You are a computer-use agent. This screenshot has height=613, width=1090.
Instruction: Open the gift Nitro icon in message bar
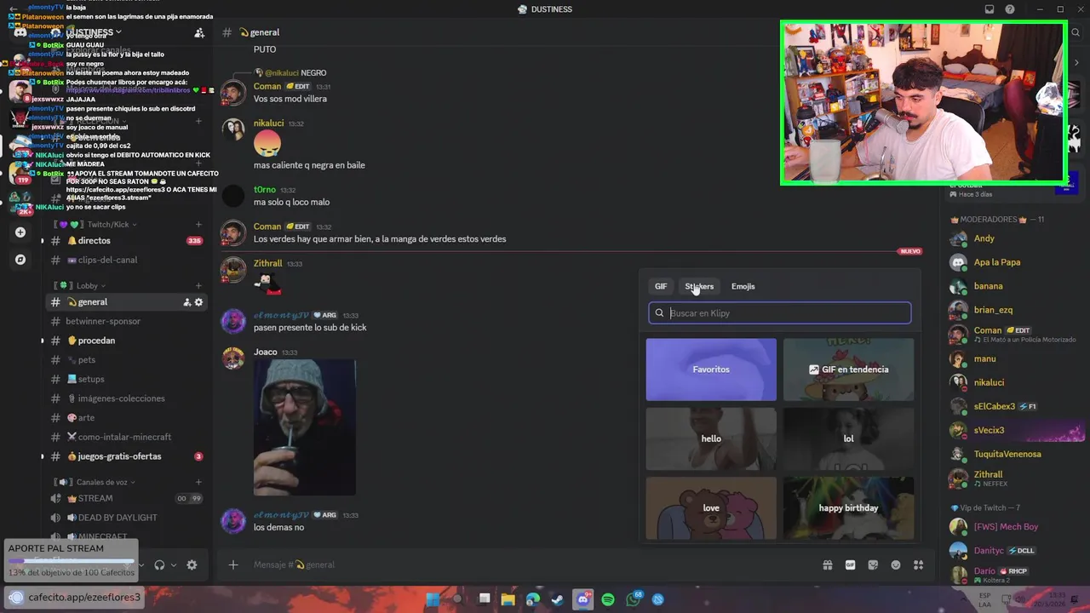(827, 564)
